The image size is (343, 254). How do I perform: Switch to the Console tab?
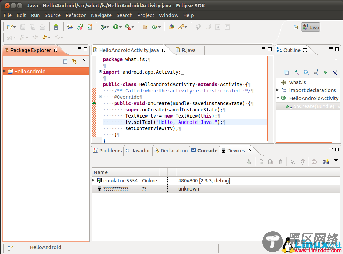204,151
